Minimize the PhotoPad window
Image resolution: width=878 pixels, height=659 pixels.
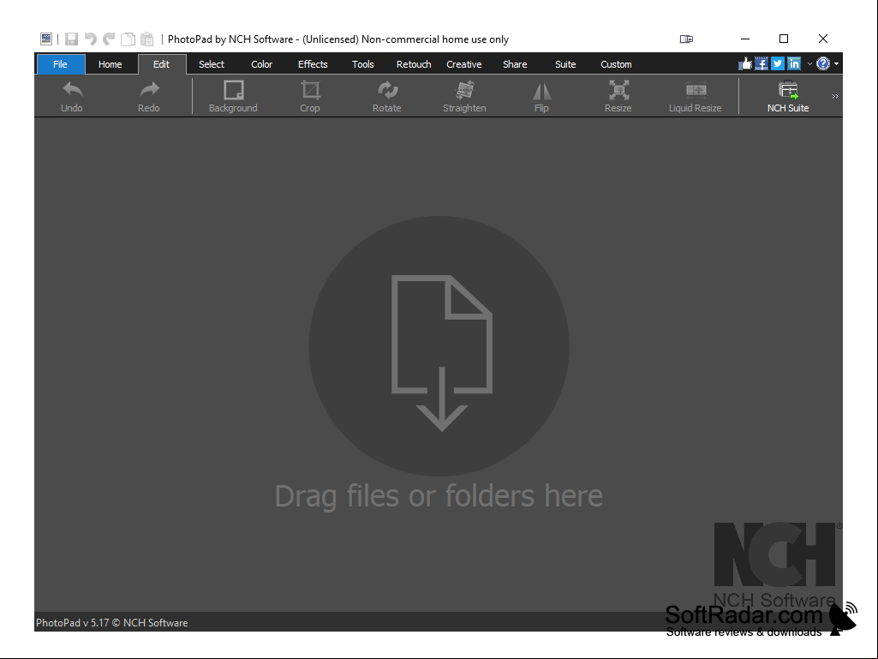coord(744,39)
